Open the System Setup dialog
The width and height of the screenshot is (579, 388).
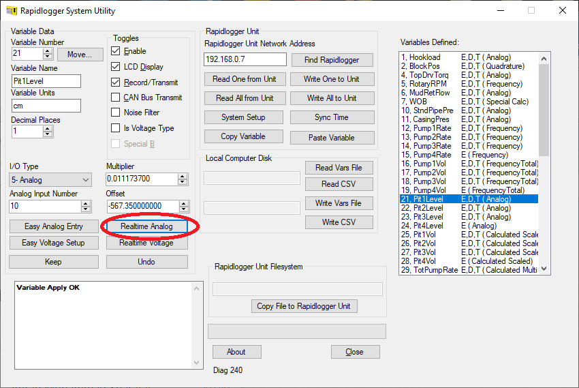[x=243, y=117]
